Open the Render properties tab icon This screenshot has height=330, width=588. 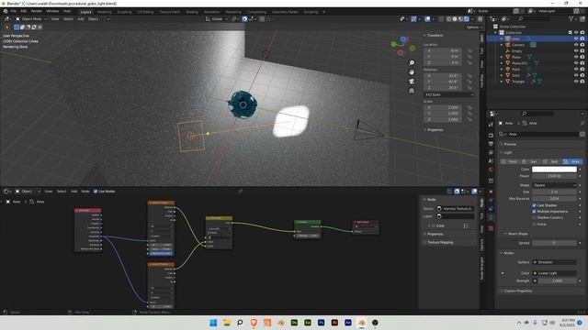(491, 135)
